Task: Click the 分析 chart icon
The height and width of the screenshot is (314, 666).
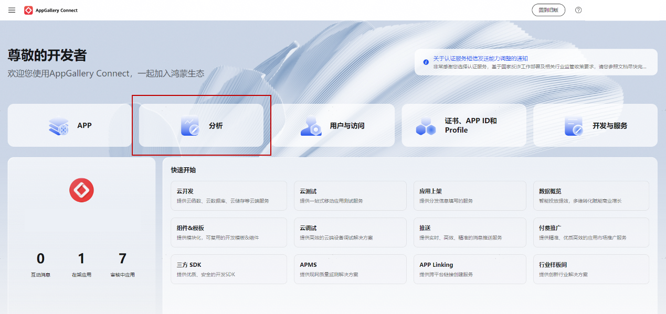Action: click(190, 126)
